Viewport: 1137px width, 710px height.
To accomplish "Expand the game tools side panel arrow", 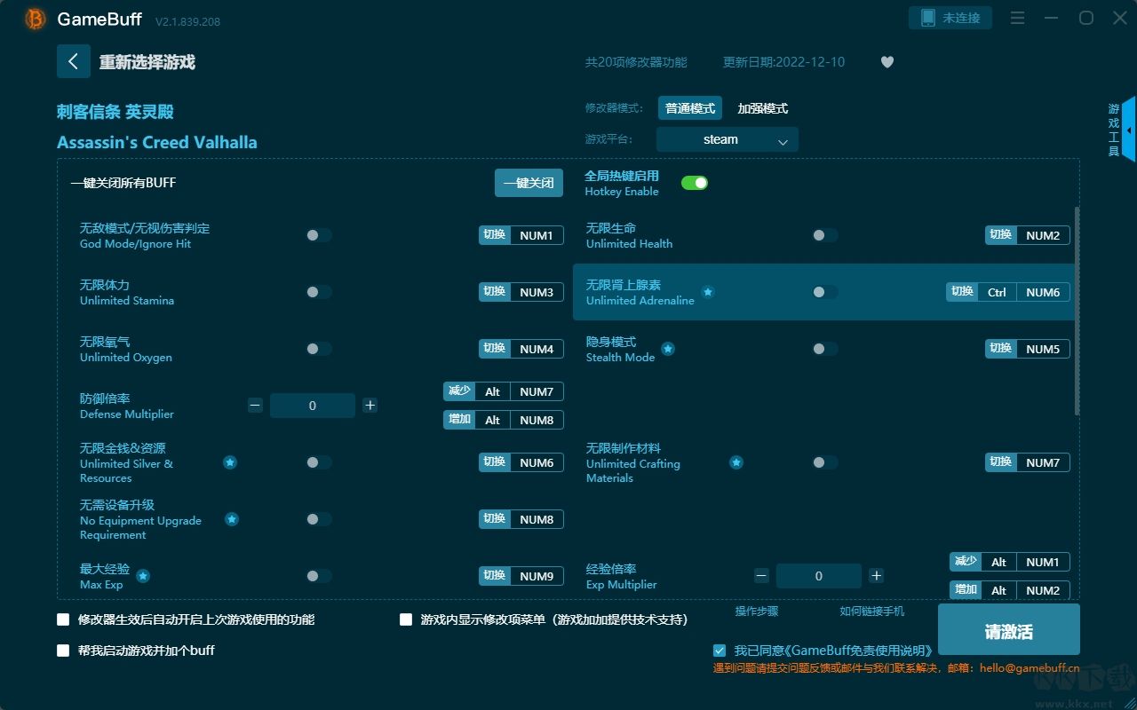I will click(x=1128, y=130).
